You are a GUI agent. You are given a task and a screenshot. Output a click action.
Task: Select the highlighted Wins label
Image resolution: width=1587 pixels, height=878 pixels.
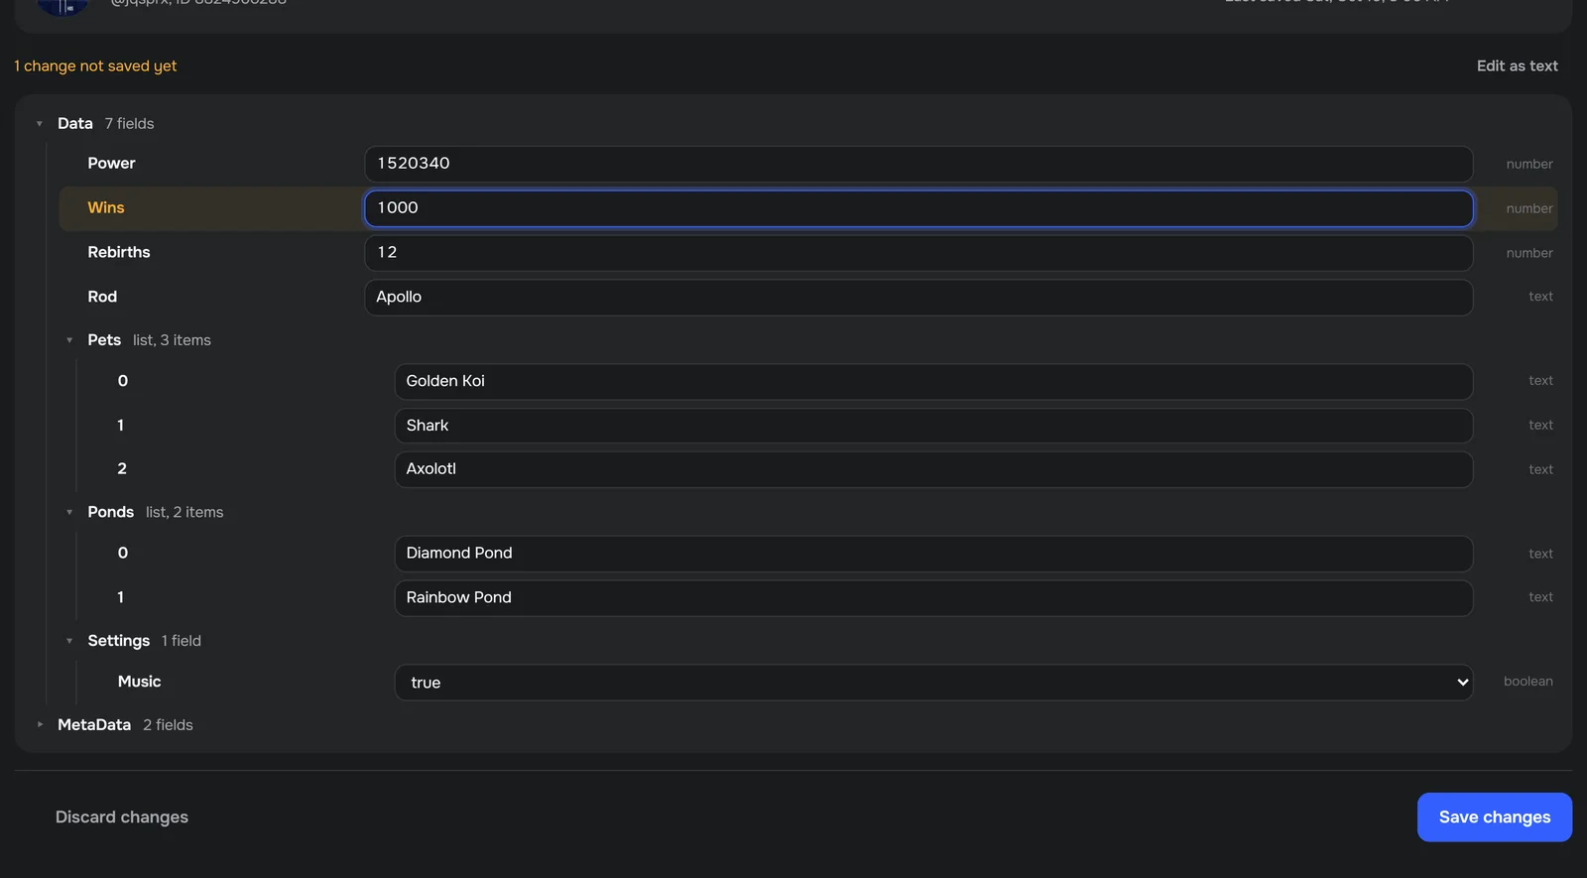[x=106, y=208]
